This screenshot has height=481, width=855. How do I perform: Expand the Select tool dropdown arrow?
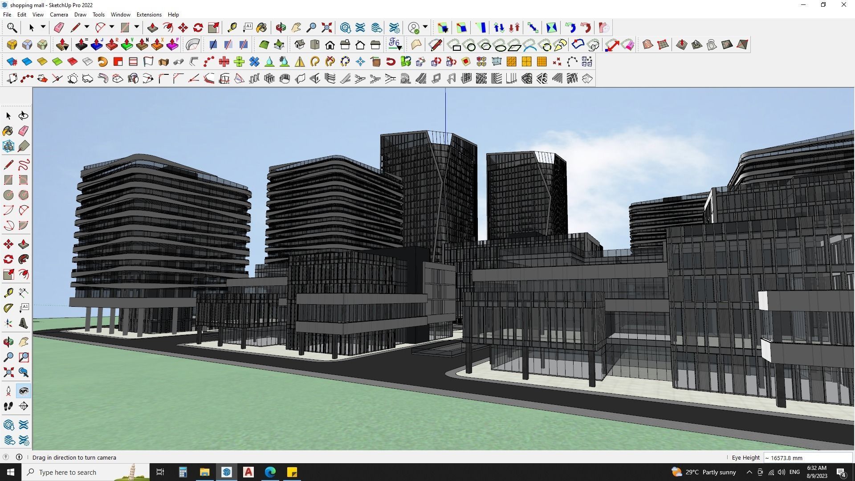[x=43, y=28]
